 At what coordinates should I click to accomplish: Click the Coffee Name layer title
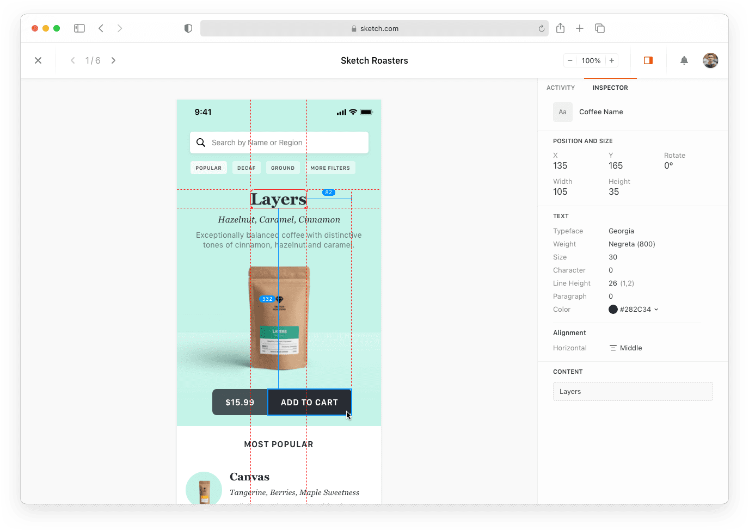click(x=601, y=112)
